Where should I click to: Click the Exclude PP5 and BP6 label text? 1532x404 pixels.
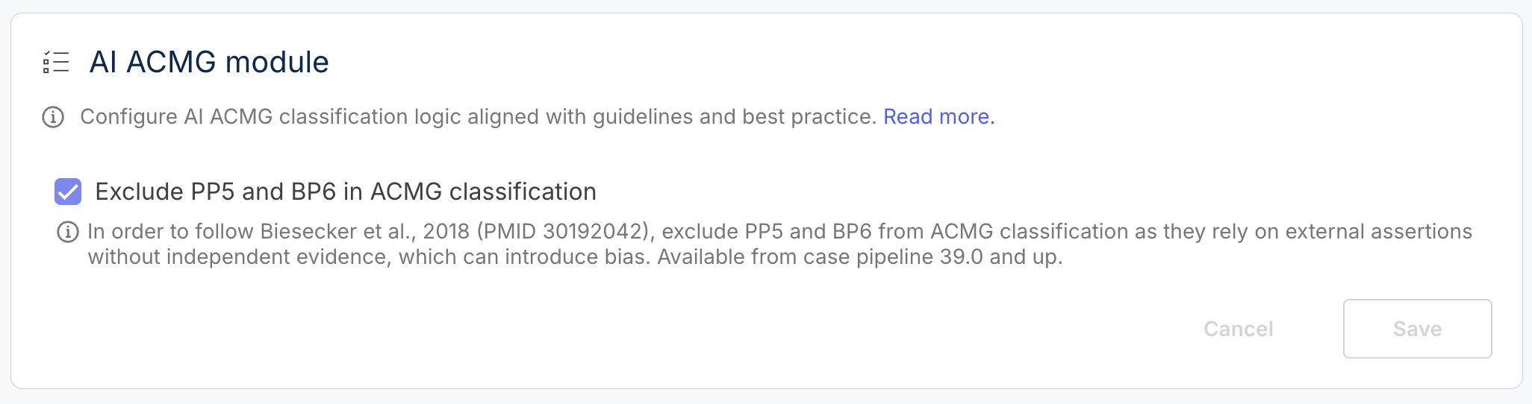tap(346, 192)
